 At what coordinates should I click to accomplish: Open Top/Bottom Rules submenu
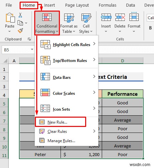point(67,60)
